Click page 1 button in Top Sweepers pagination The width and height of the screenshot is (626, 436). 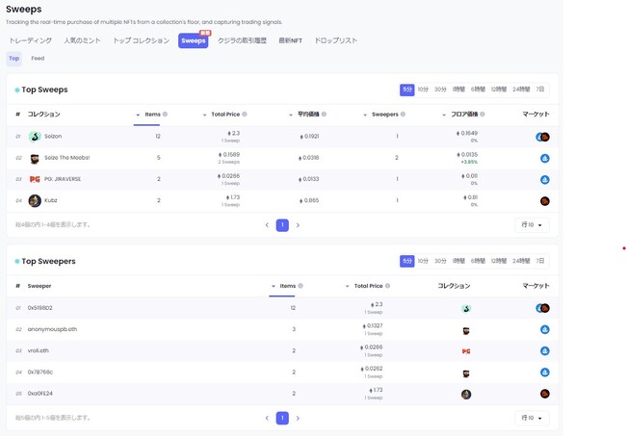coord(282,418)
